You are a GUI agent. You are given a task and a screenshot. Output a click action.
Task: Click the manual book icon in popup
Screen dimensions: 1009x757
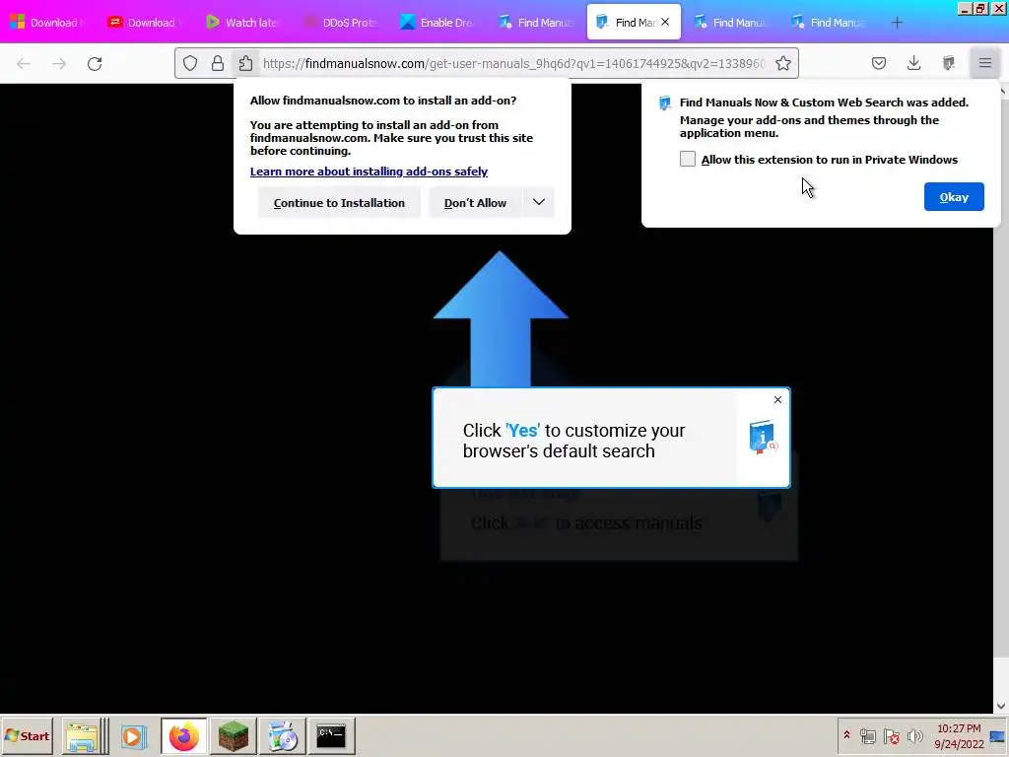764,438
